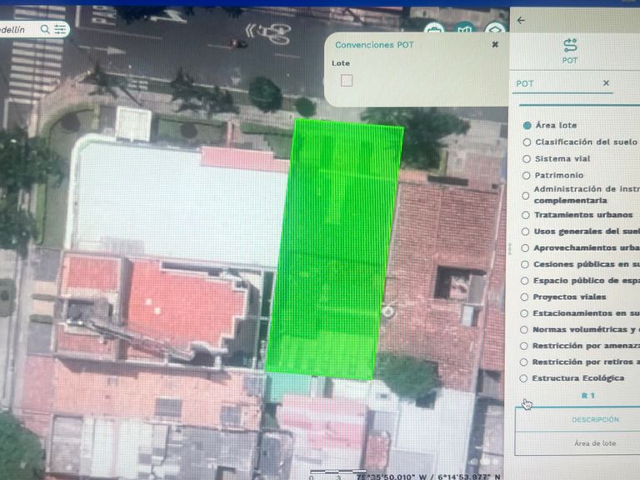This screenshot has width=640, height=480.
Task: Select Proyectos viales radio option
Action: click(x=525, y=297)
